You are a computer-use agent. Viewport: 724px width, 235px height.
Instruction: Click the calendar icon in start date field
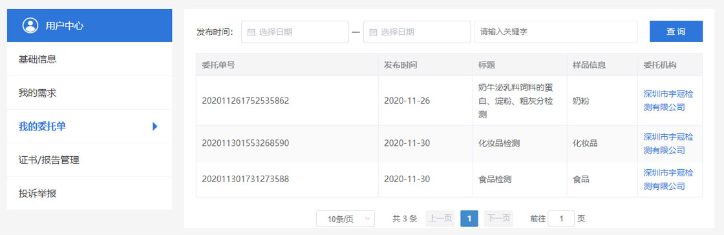pos(251,32)
